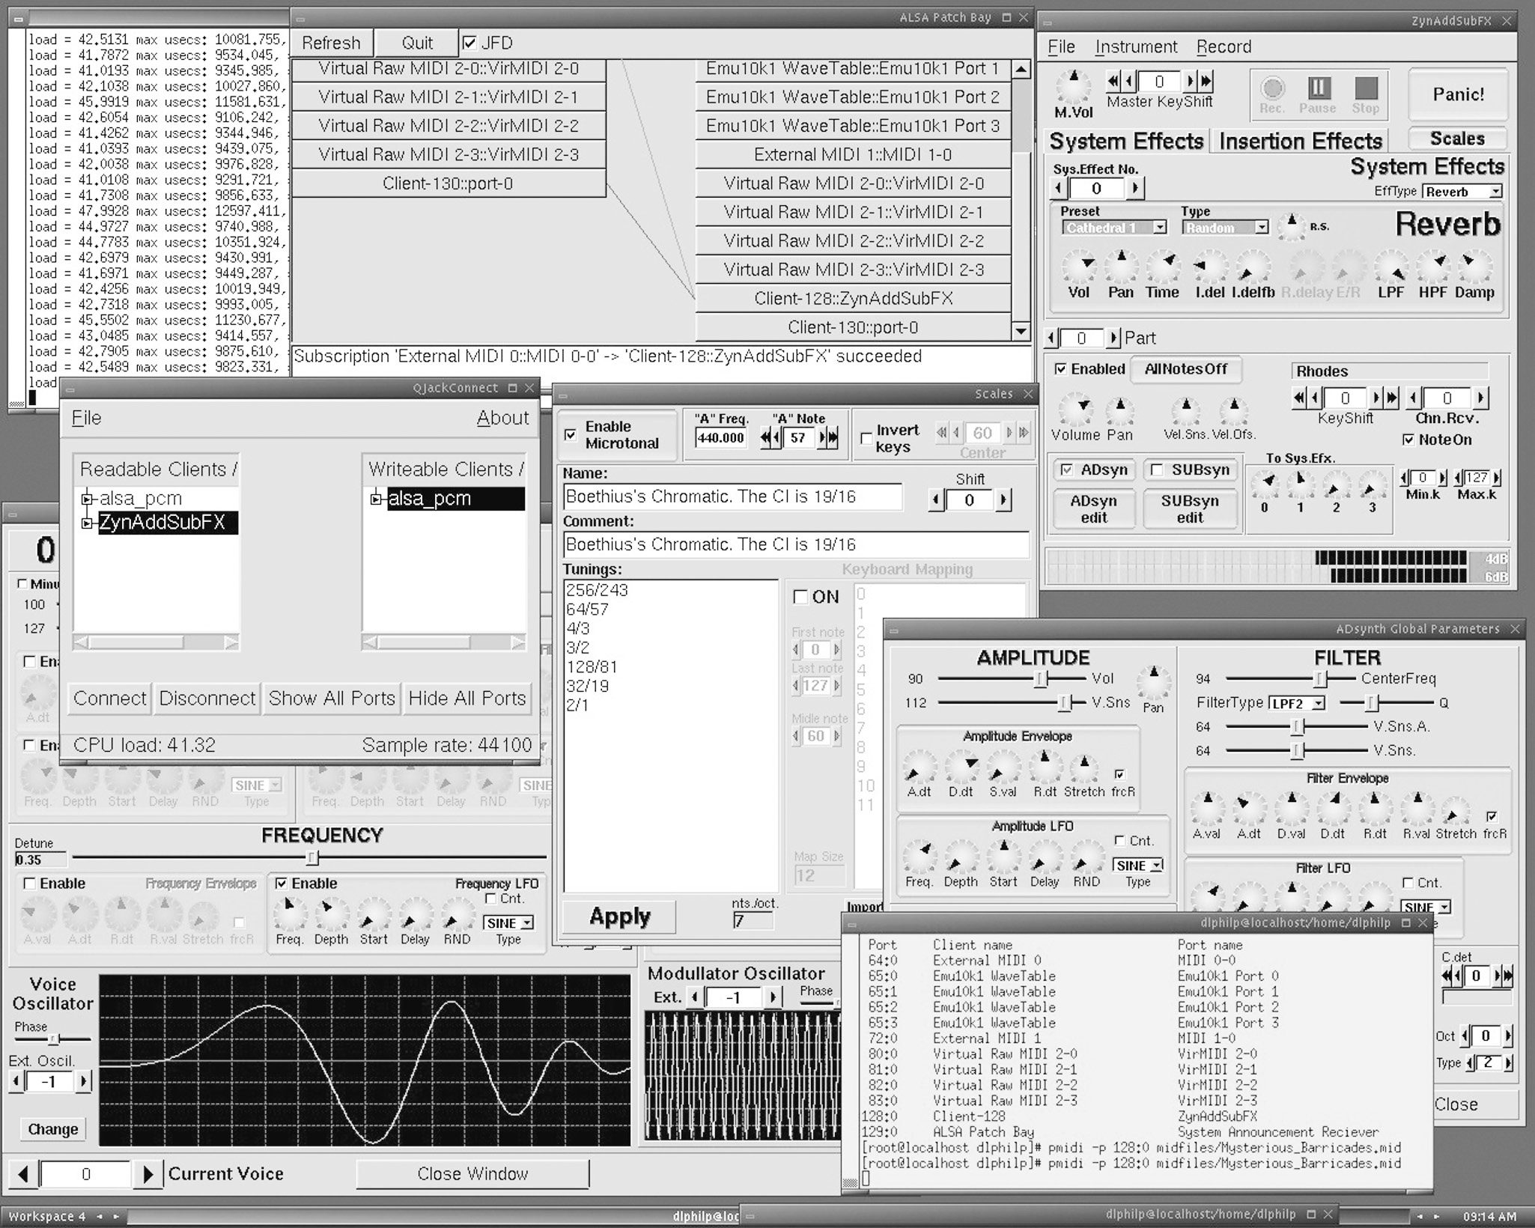Click the Vel.Ofs. knob in part section
This screenshot has width=1535, height=1228.
1233,411
